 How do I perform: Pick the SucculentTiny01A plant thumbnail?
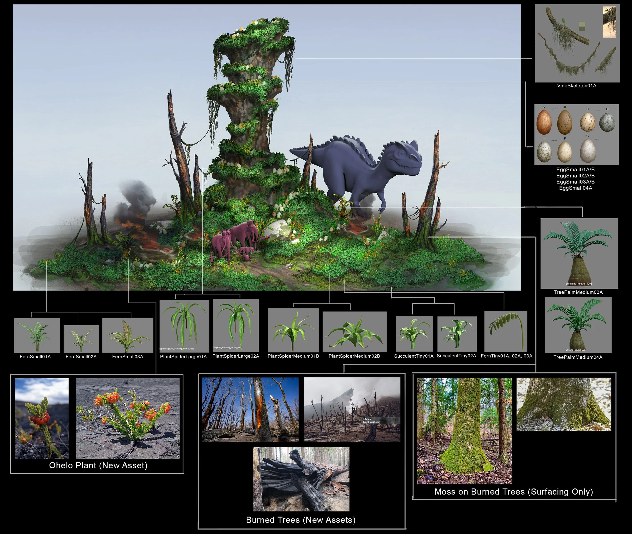414,334
